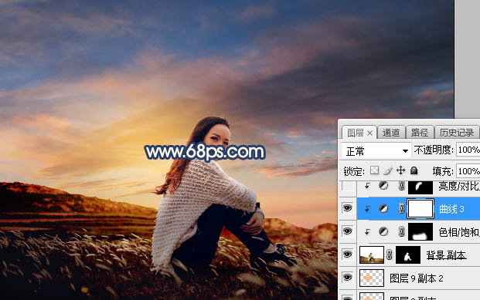
Task: Select the 图层 (Layers) tab
Action: 356,133
